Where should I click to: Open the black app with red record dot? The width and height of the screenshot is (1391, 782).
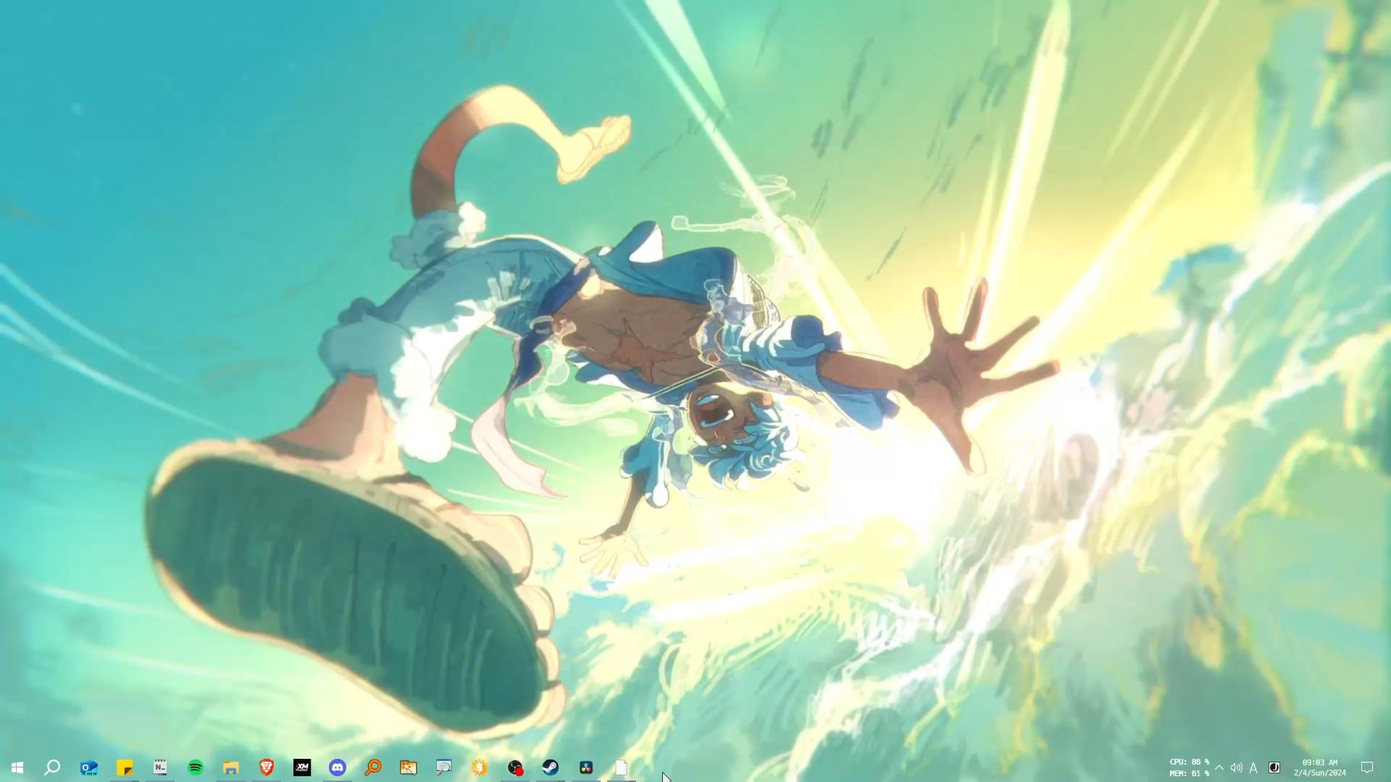(x=515, y=768)
